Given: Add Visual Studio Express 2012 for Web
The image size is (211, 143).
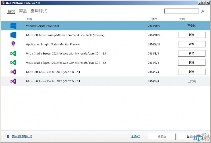Looking at the screenshot, I should 192,63.
